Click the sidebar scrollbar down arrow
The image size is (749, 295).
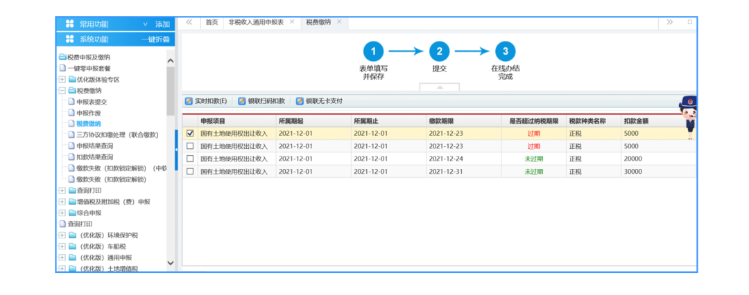(x=171, y=262)
